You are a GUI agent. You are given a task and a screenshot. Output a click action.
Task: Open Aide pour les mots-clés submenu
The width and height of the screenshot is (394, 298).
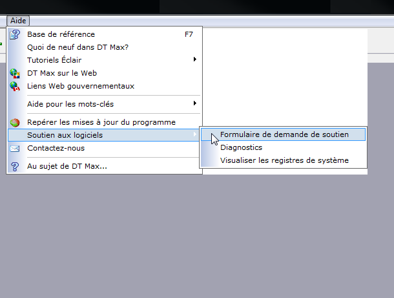coord(104,104)
